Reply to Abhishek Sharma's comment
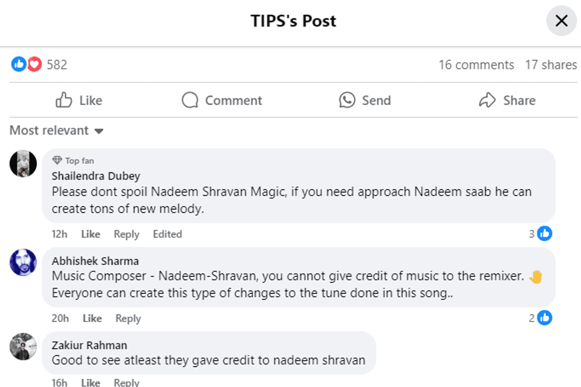The height and width of the screenshot is (387, 581). pyautogui.click(x=128, y=318)
